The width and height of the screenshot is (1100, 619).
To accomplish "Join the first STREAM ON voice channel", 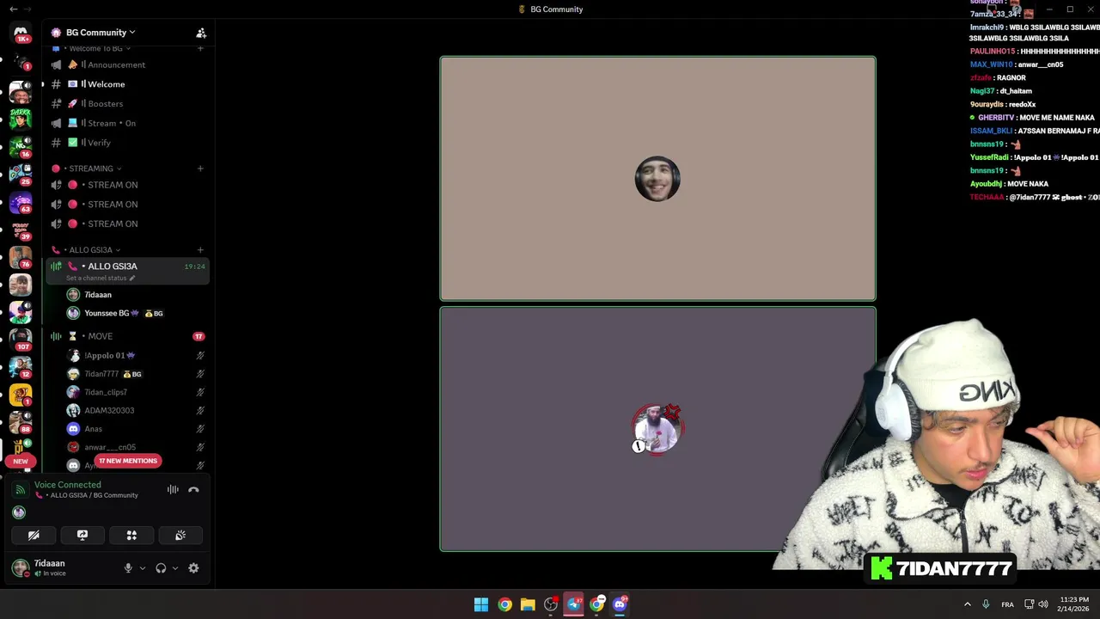I will [127, 185].
